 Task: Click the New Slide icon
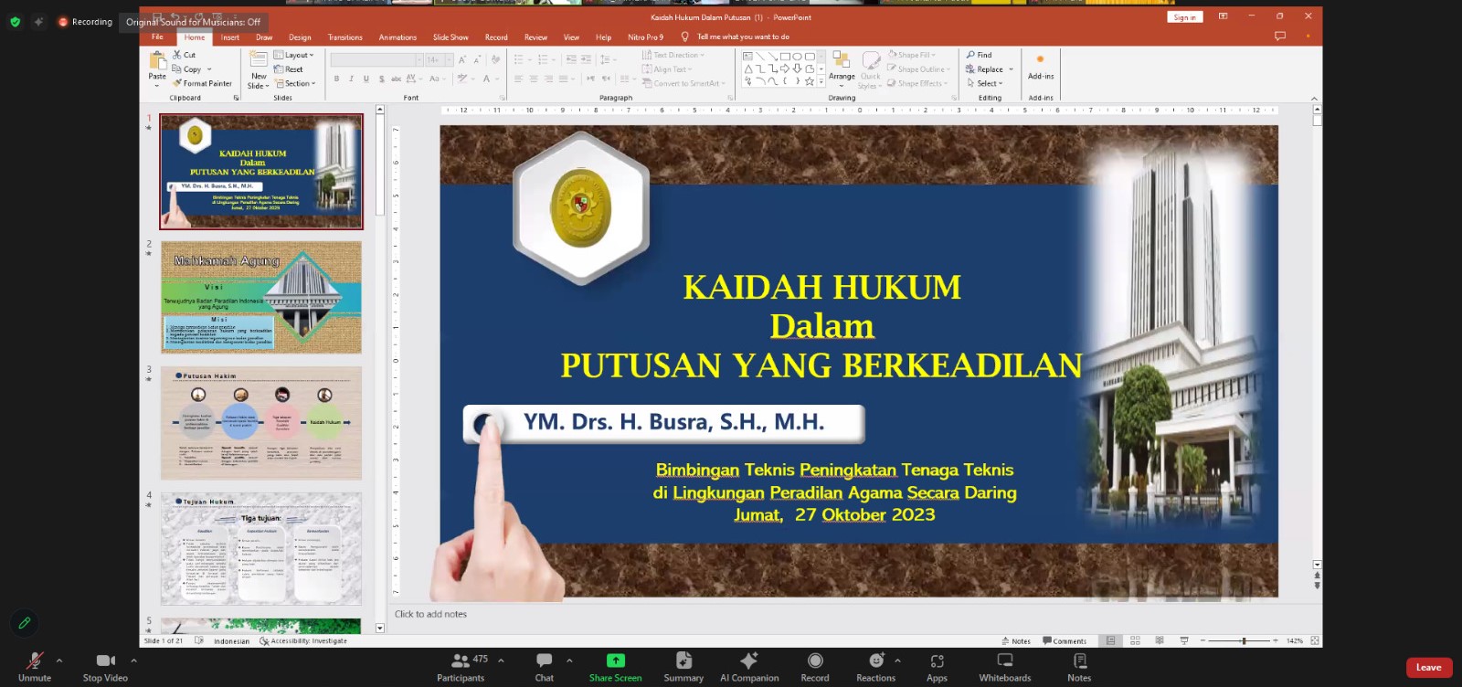pos(259,60)
